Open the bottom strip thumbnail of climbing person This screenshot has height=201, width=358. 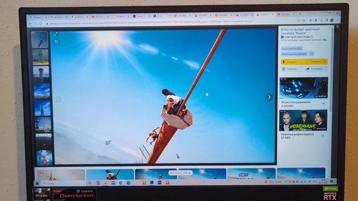(110, 174)
